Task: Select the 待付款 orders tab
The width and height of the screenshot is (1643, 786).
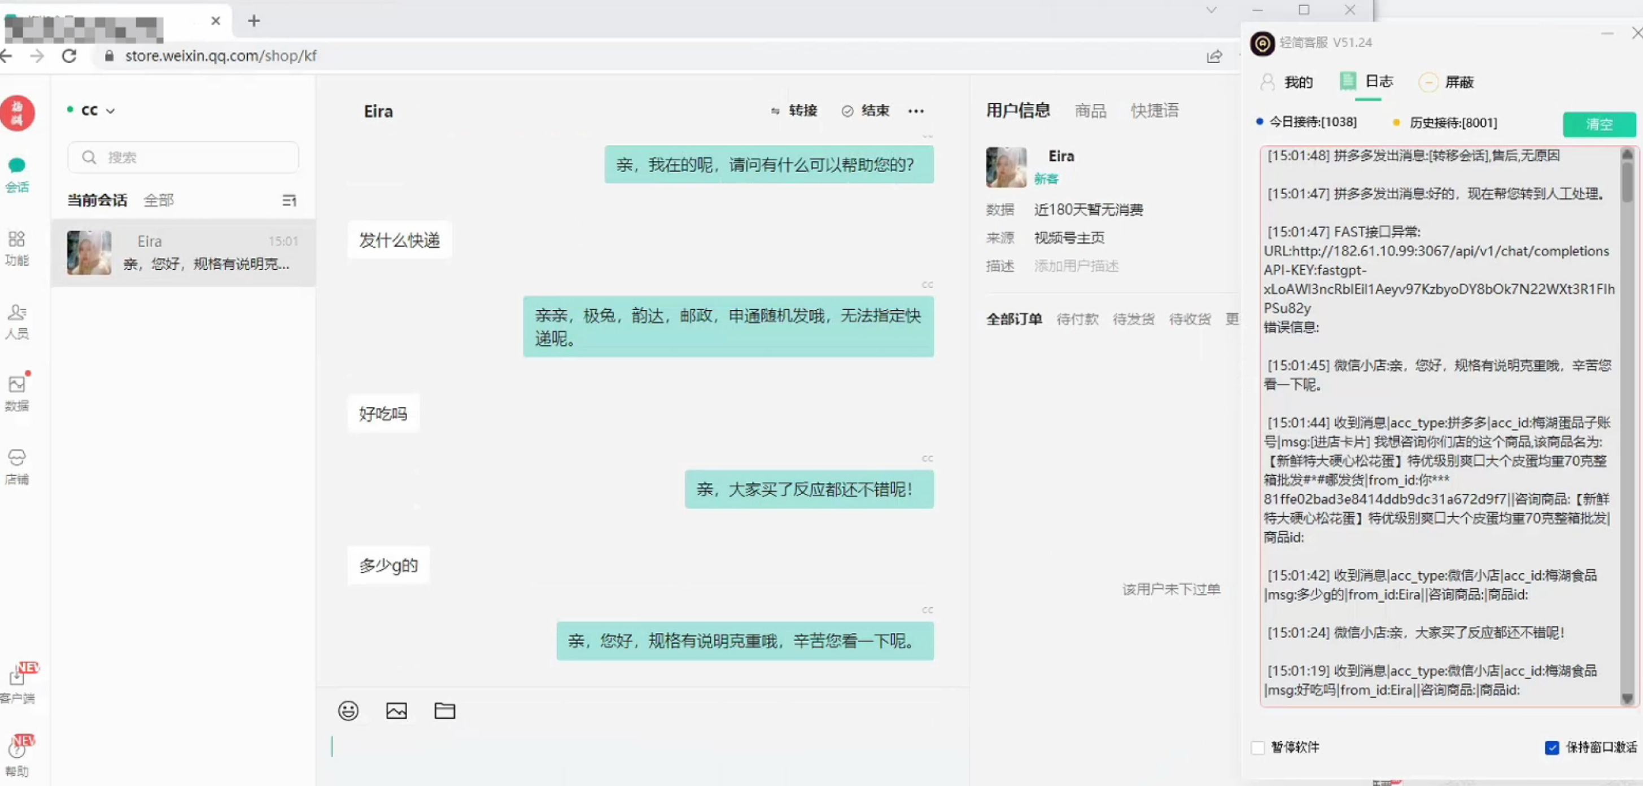Action: (x=1077, y=319)
